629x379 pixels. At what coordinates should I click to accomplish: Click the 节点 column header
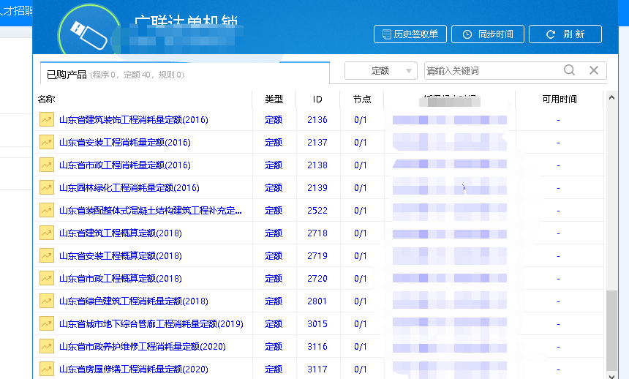[362, 100]
